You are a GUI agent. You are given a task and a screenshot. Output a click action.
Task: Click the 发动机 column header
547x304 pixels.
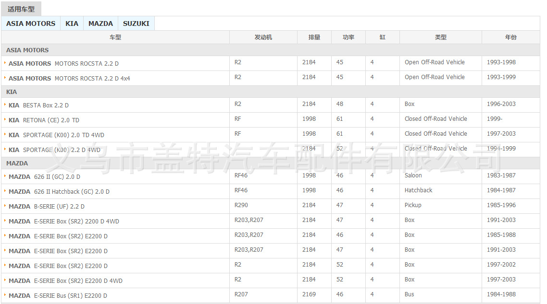pos(263,37)
